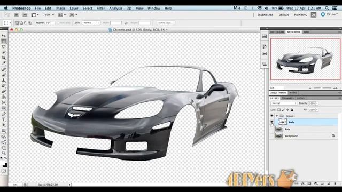
Task: Open the View Extras dropdown
Action: point(35,15)
